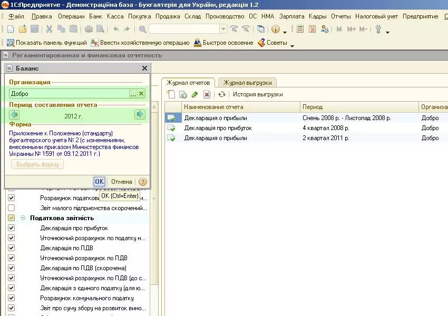Open the Calendar toolbar icon
The width and height of the screenshot is (448, 316).
point(312,29)
